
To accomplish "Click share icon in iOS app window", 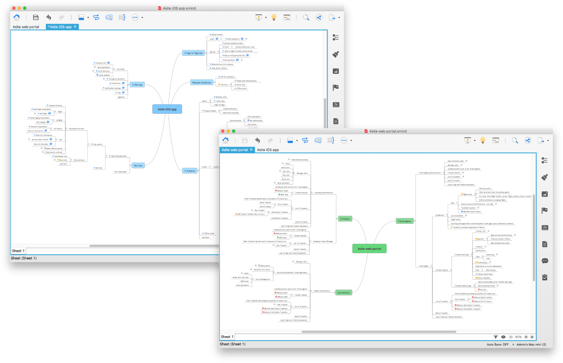I will (x=319, y=17).
